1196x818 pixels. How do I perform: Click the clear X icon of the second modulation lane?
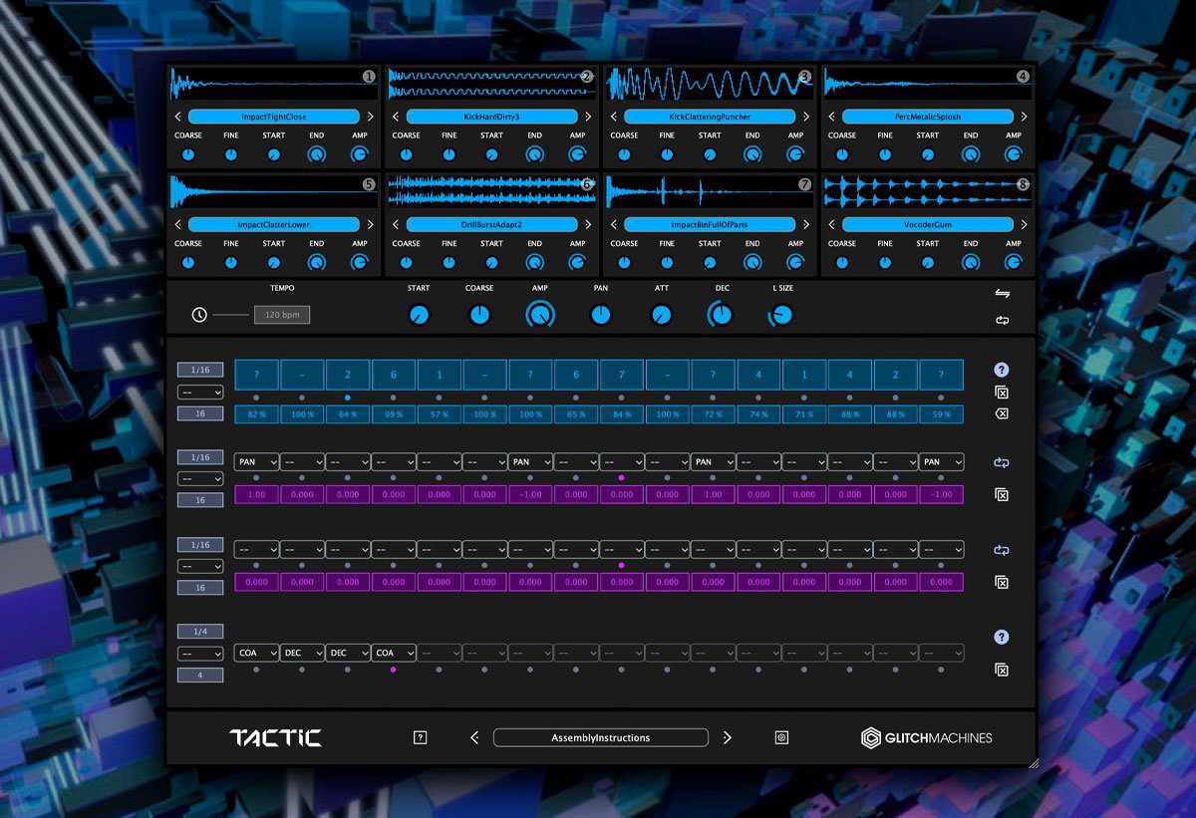1002,582
